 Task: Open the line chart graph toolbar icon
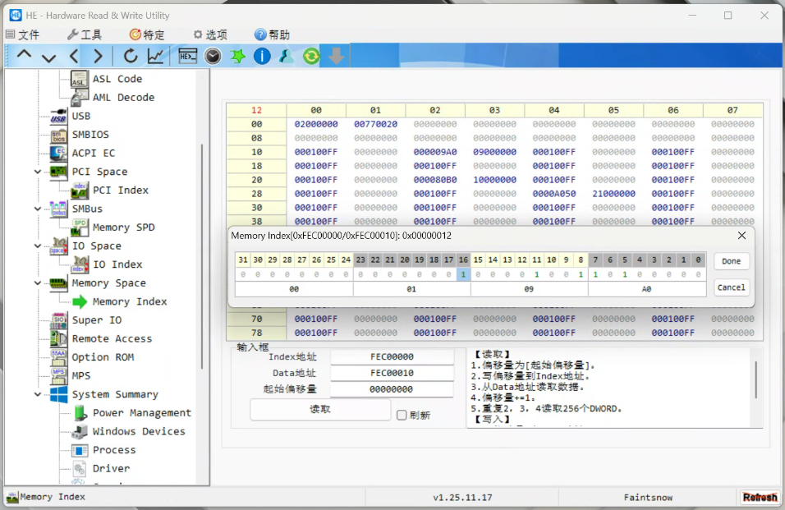pyautogui.click(x=155, y=56)
